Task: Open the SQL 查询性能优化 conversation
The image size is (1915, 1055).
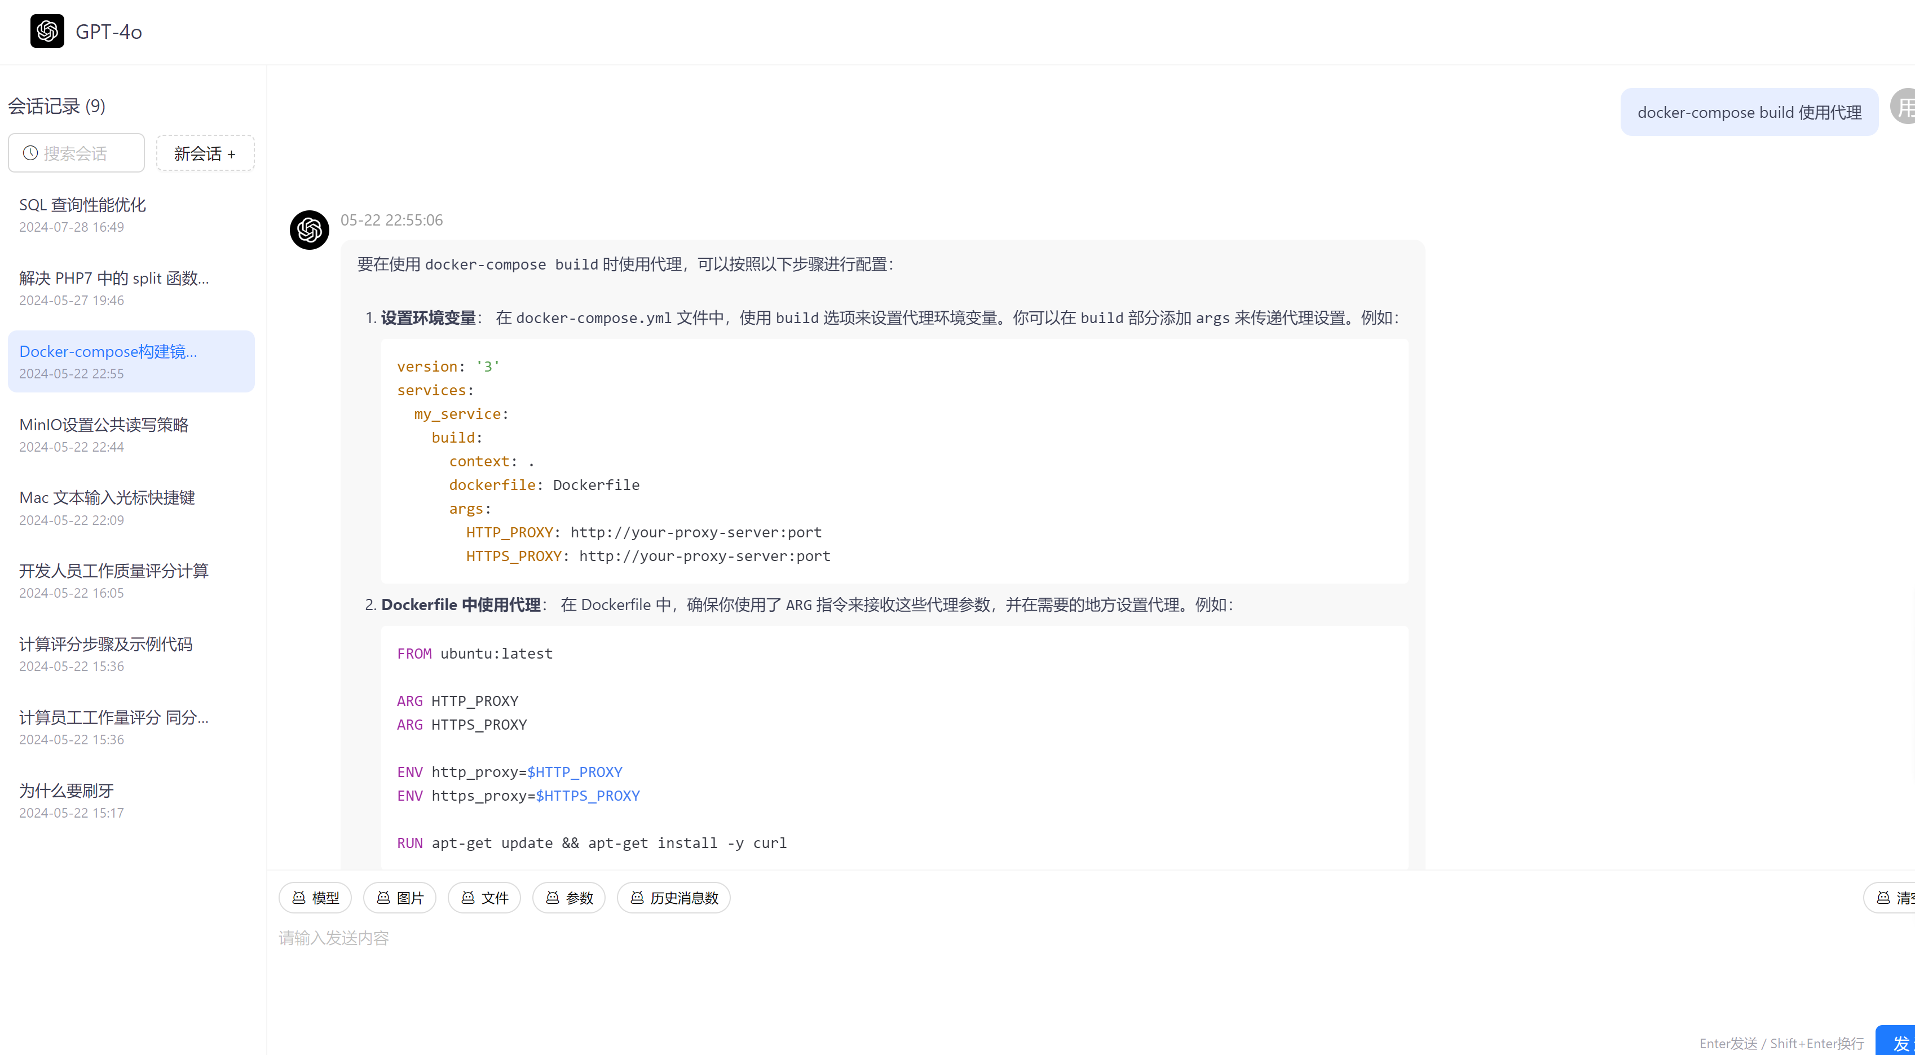Action: click(131, 215)
